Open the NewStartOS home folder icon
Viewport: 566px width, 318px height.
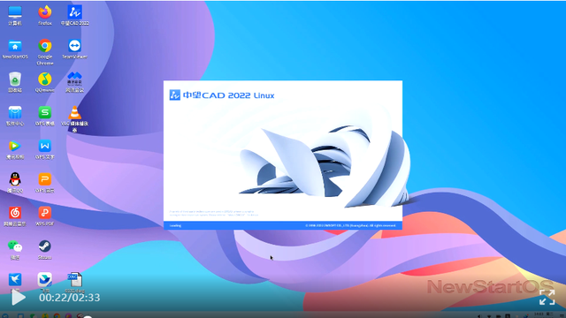pos(15,49)
